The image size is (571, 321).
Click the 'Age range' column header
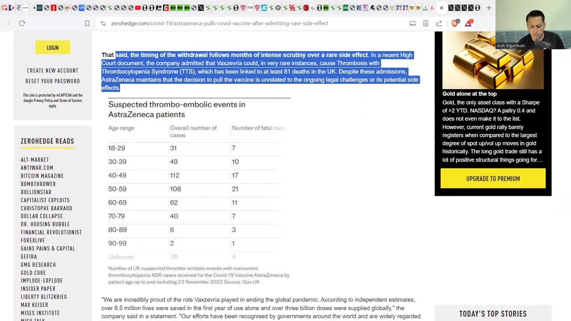[121, 128]
